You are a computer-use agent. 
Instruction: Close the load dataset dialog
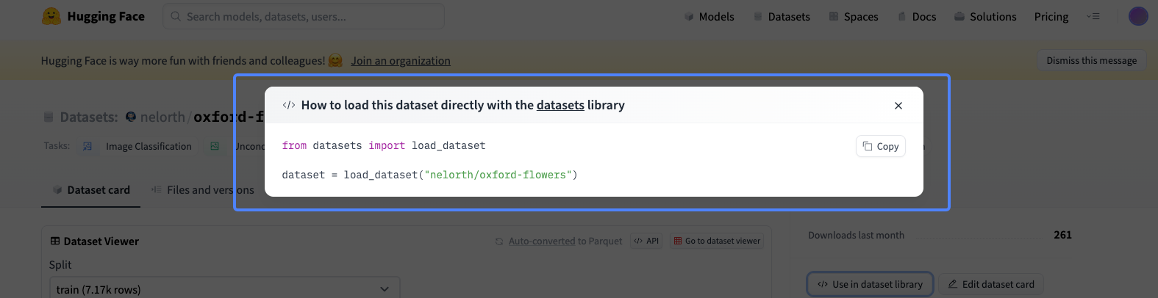pyautogui.click(x=898, y=106)
